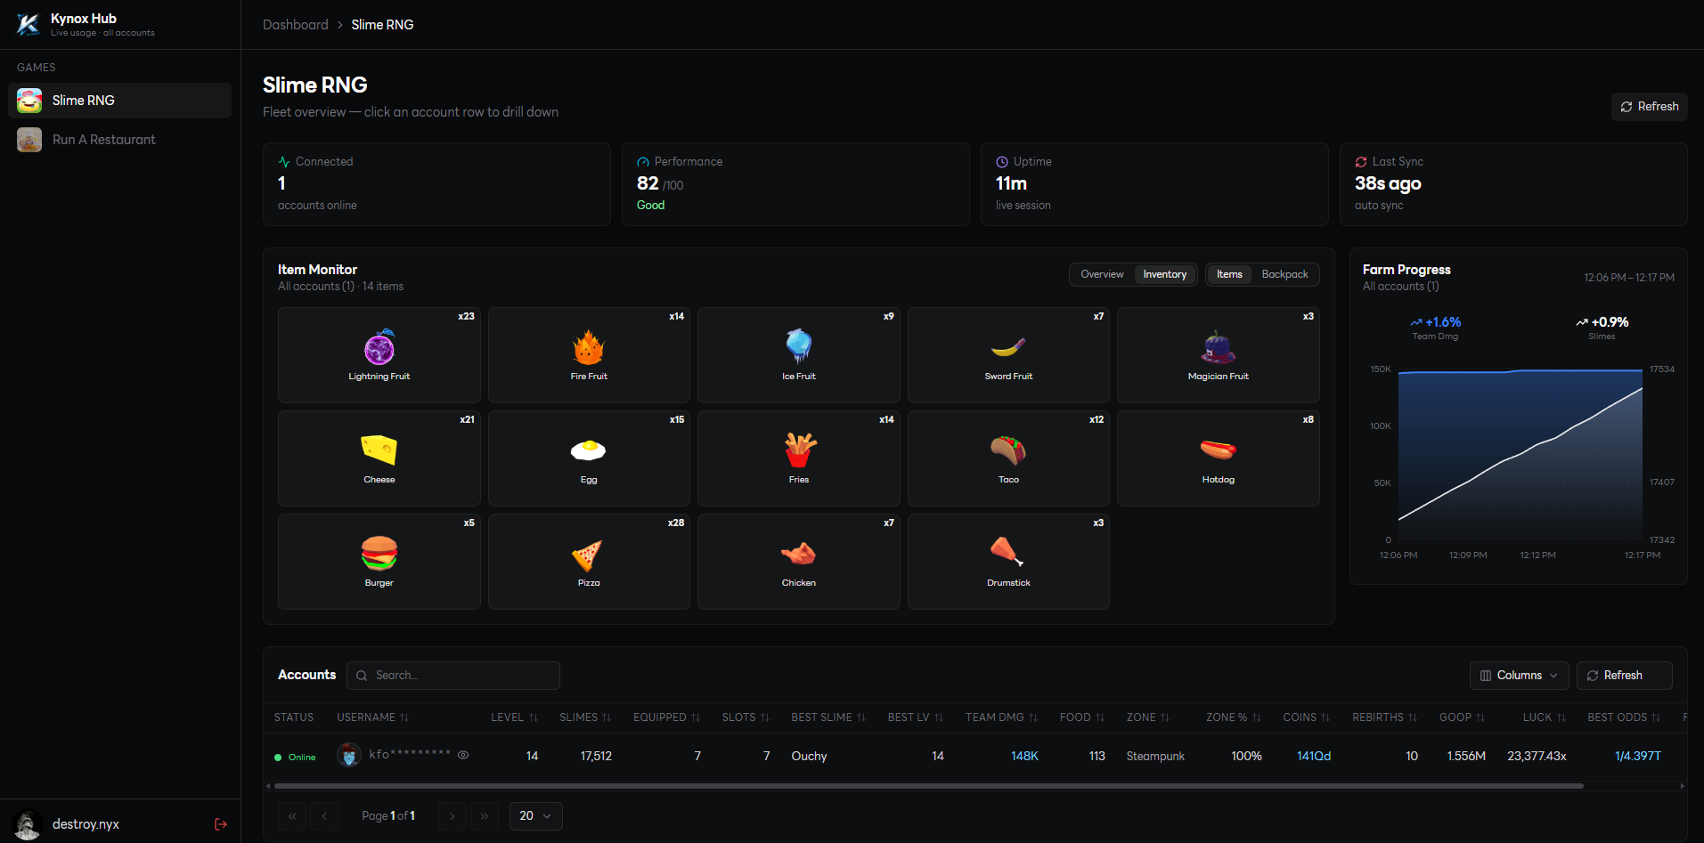Viewport: 1704px width, 843px height.
Task: Go to the first page button
Action: pos(292,816)
